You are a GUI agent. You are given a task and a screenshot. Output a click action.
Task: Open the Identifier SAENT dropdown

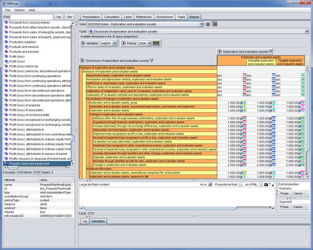click(x=114, y=43)
